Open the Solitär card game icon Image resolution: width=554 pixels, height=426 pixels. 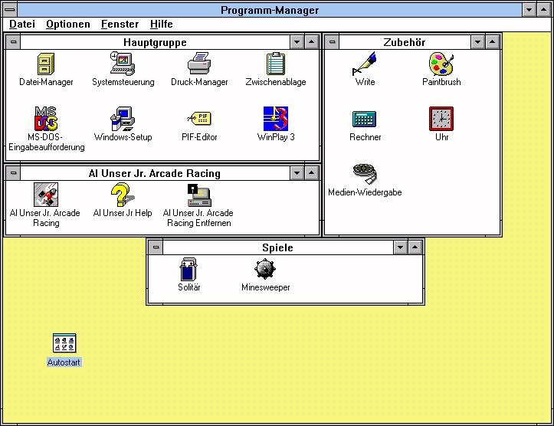pos(188,270)
